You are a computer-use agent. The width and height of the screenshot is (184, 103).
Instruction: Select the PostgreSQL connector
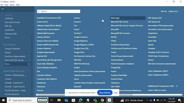coord(116,68)
